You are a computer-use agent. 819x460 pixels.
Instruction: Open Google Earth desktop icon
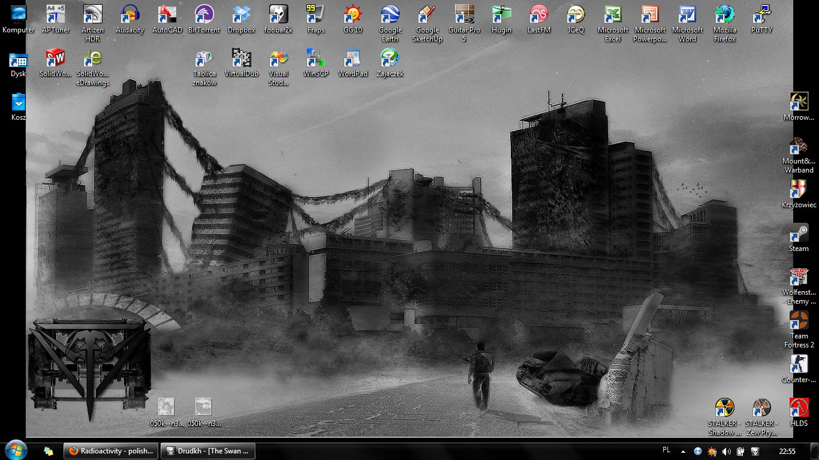point(390,14)
